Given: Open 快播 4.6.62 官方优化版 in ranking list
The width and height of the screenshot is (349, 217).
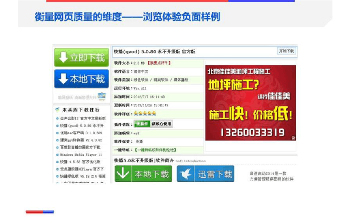Looking at the screenshot, I should click(80, 162).
